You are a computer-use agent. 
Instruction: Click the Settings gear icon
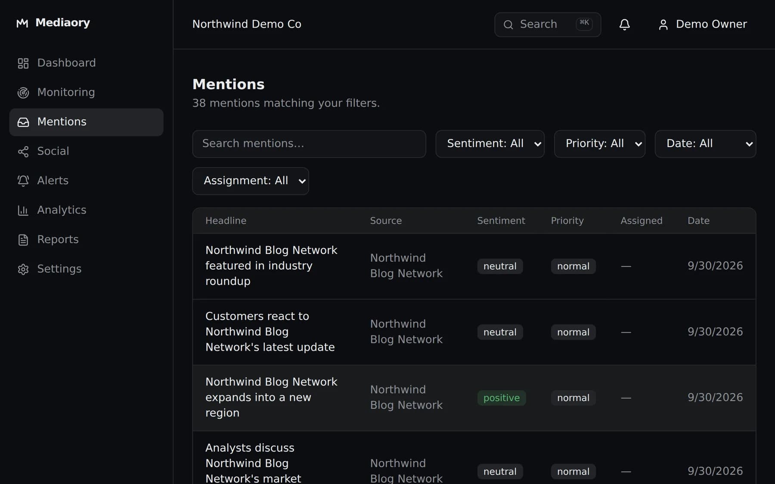click(x=23, y=269)
